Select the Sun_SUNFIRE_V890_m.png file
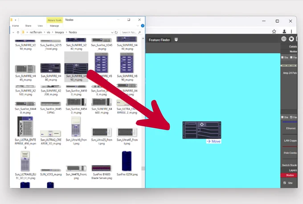The image size is (303, 204). click(x=127, y=67)
